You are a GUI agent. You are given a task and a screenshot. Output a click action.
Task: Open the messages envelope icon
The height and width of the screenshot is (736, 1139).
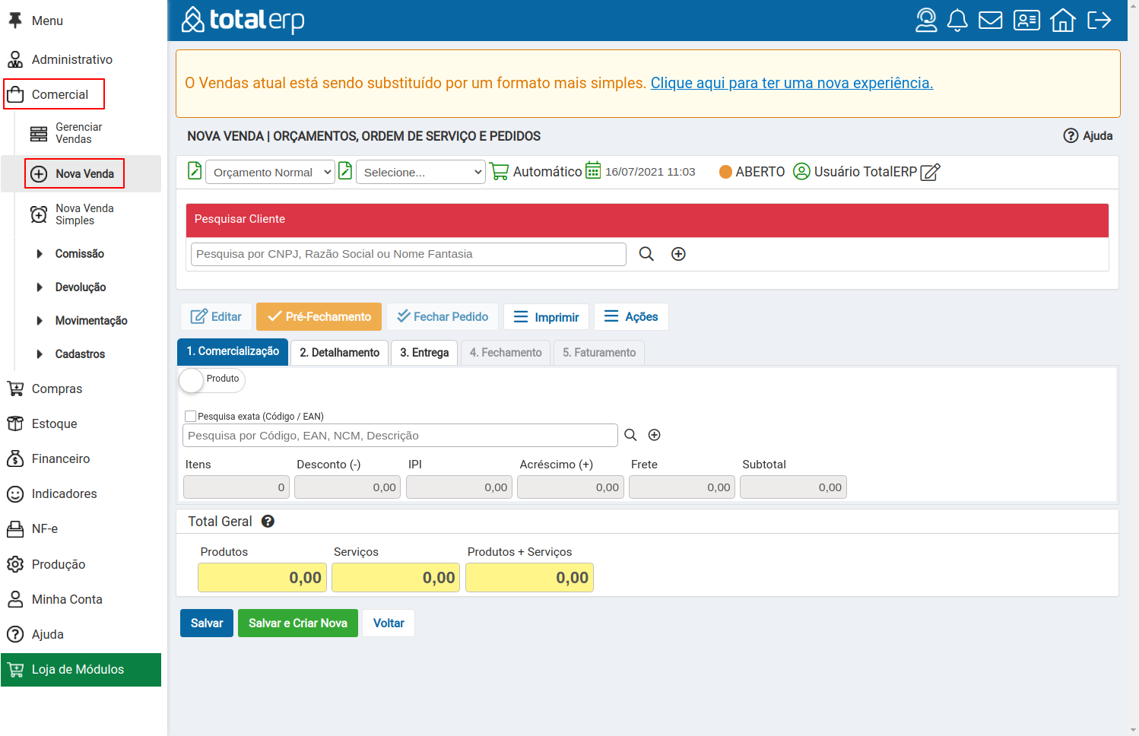coord(990,20)
